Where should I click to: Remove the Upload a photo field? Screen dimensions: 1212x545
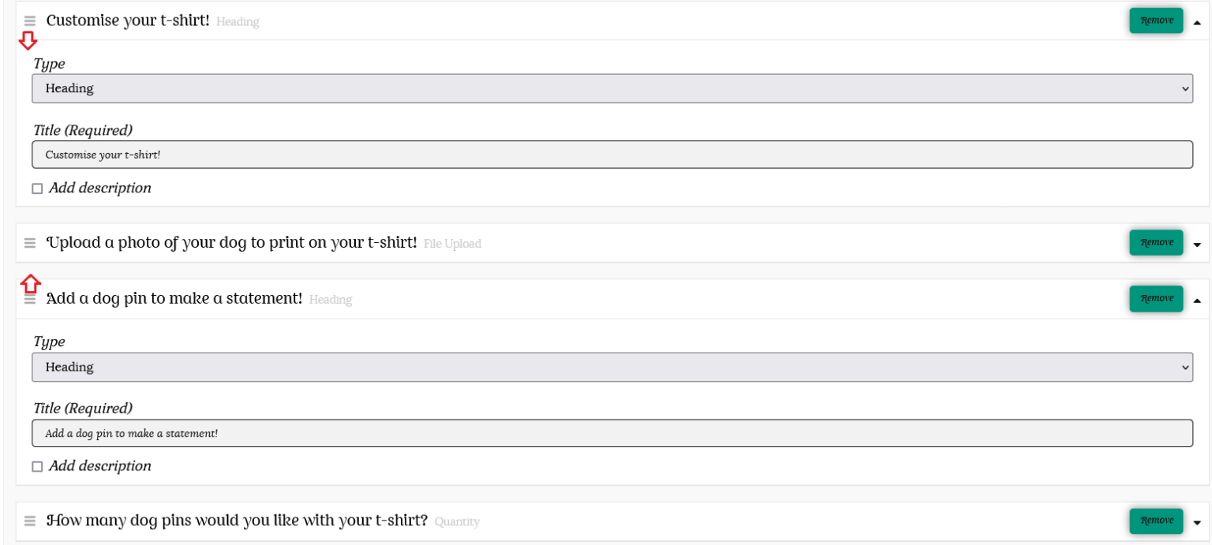coord(1156,242)
